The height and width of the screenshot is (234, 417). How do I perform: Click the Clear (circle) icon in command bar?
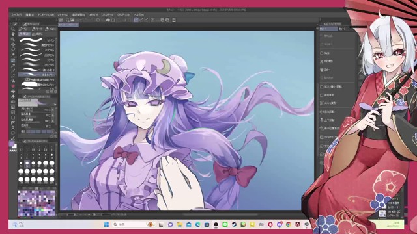[98, 20]
